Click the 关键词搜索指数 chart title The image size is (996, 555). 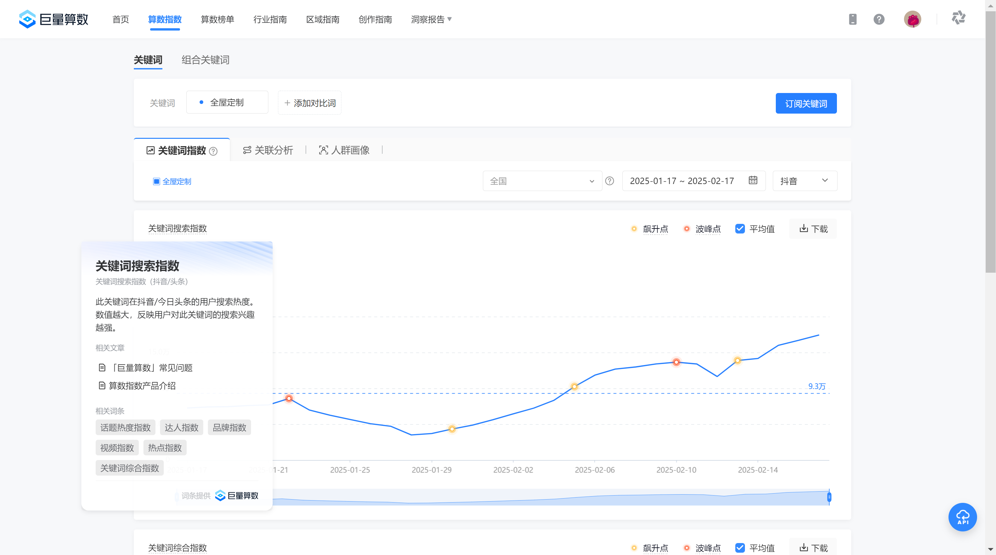coord(177,228)
